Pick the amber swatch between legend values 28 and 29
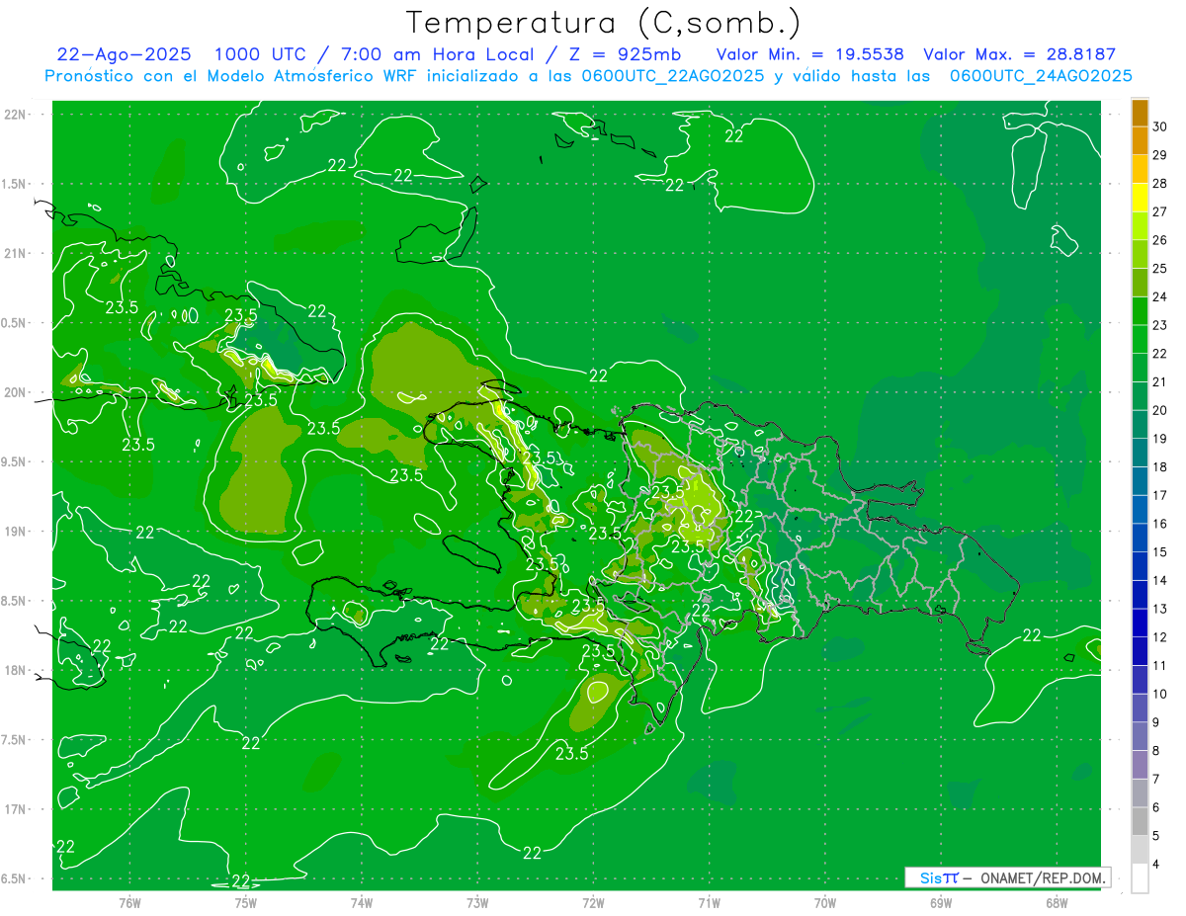Screen dimensions: 1186x916 click(1140, 169)
